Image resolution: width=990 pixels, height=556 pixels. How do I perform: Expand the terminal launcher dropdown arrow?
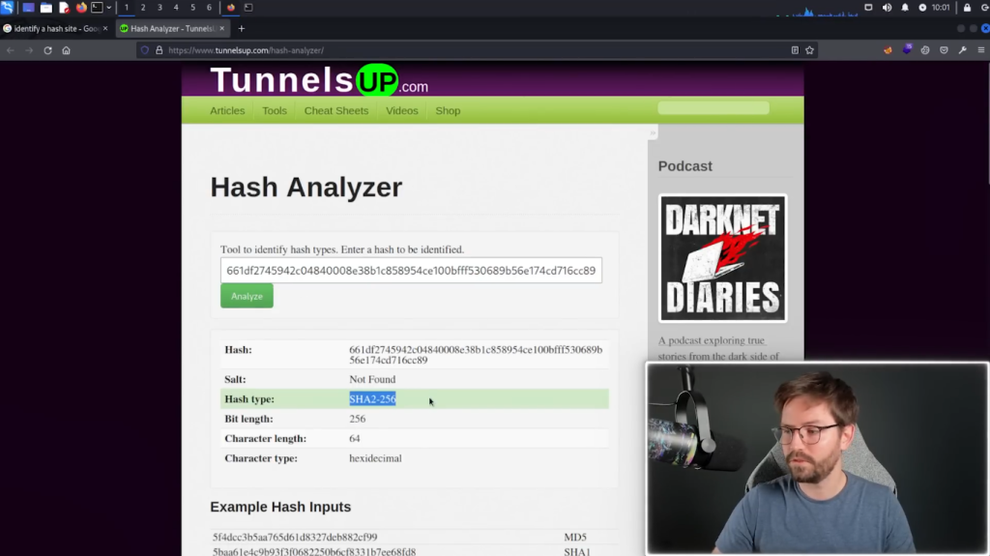[x=108, y=8]
